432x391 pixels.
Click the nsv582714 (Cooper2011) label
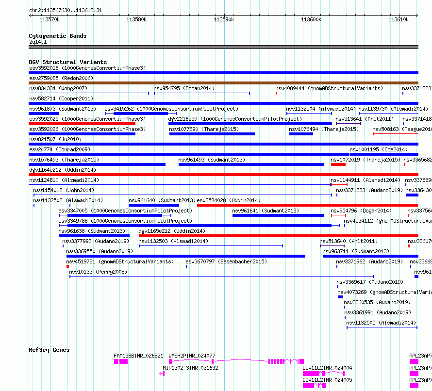61,98
